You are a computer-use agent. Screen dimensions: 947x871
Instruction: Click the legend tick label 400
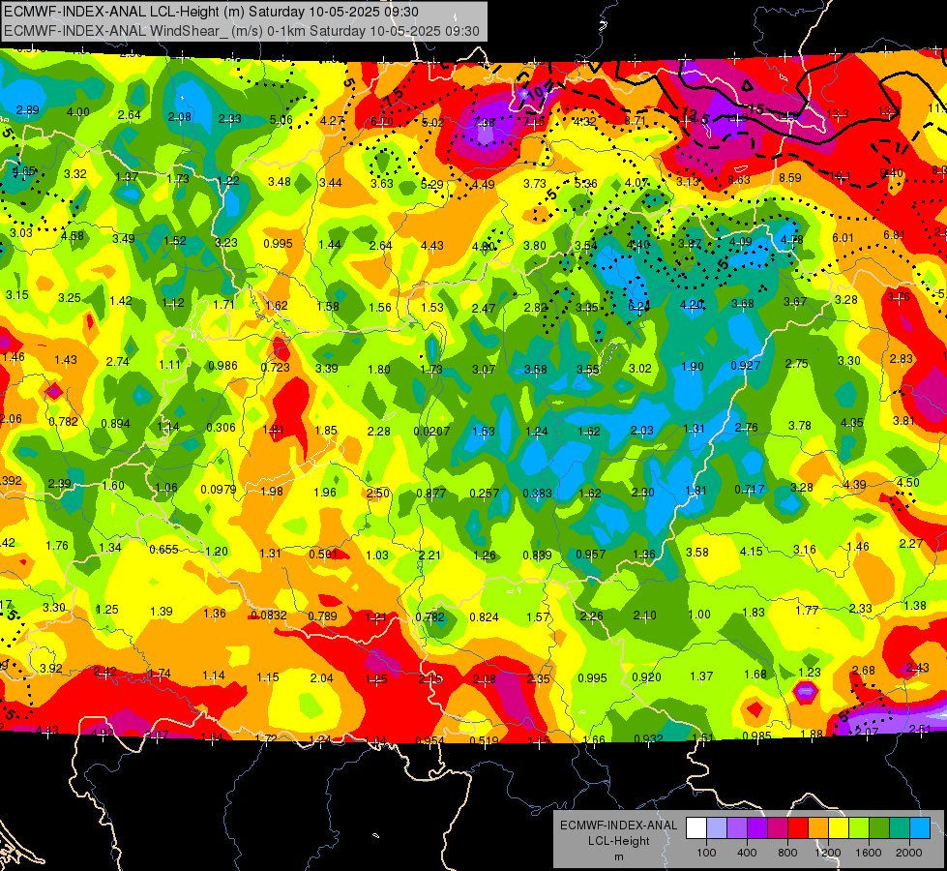747,853
